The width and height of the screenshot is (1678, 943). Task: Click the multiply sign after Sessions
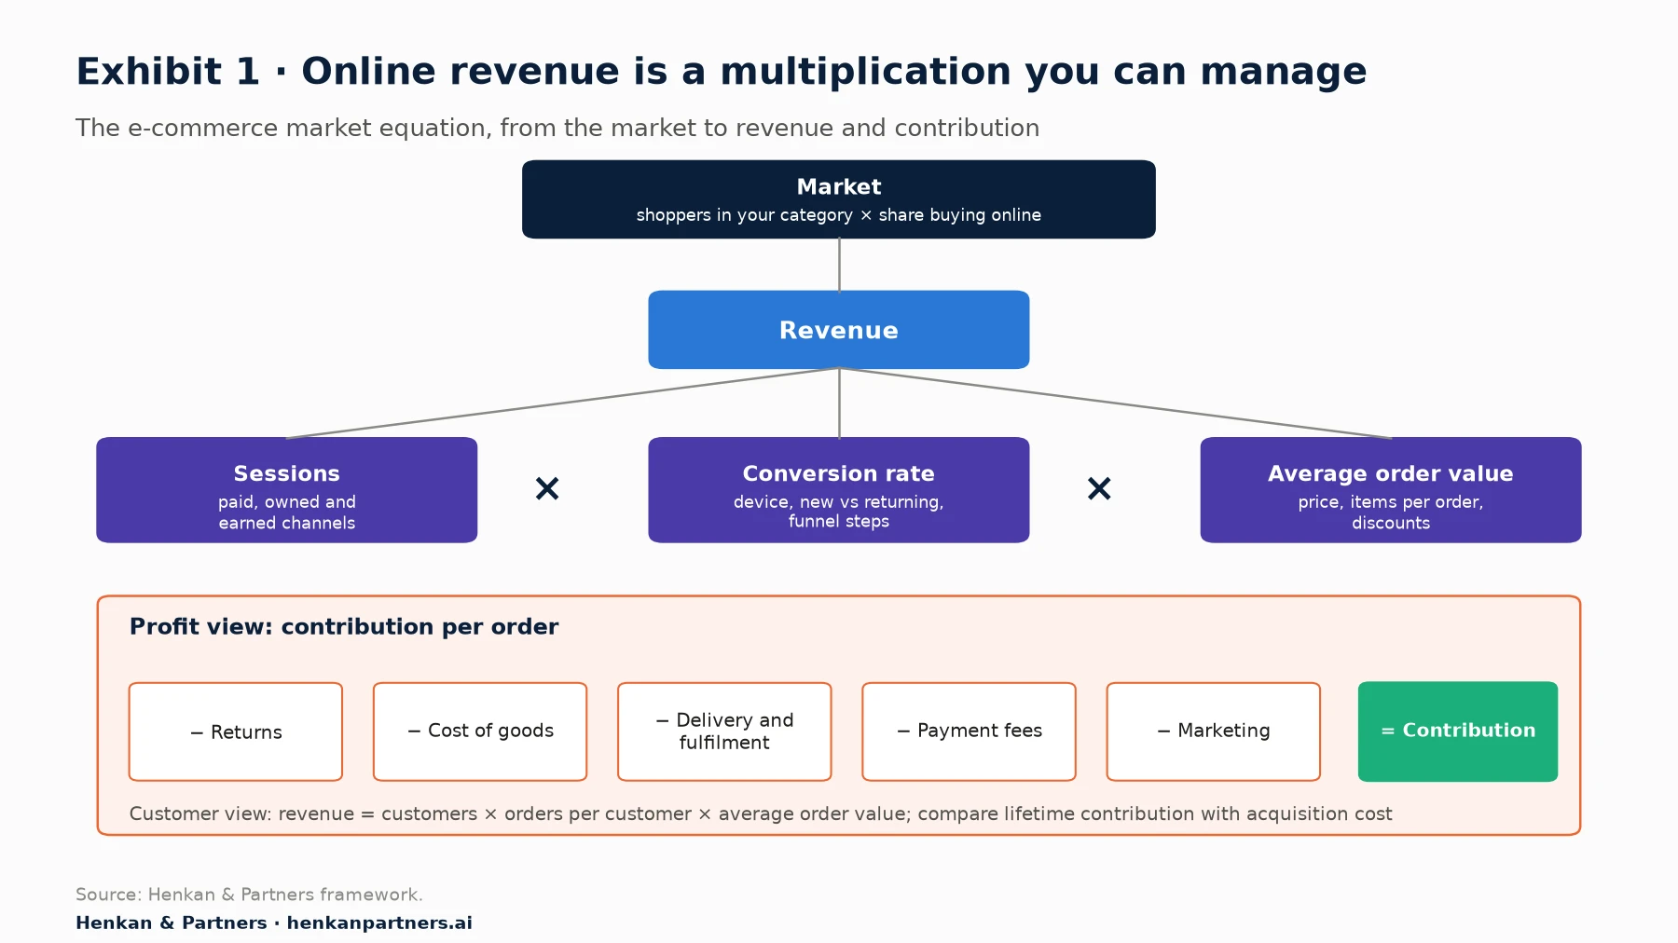pos(547,488)
